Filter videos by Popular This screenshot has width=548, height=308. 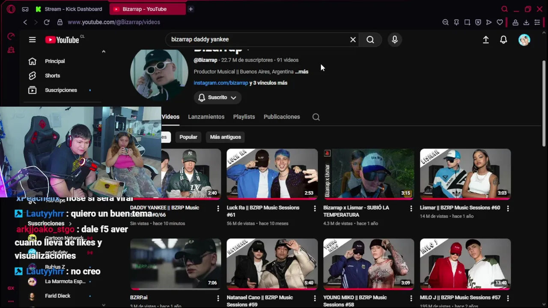pos(188,137)
